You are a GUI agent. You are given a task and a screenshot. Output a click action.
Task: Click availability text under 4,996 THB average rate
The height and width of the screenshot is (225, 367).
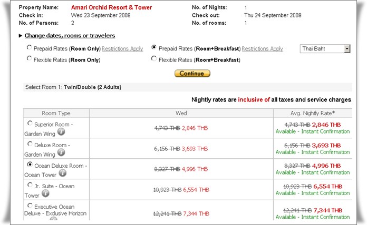(x=313, y=172)
